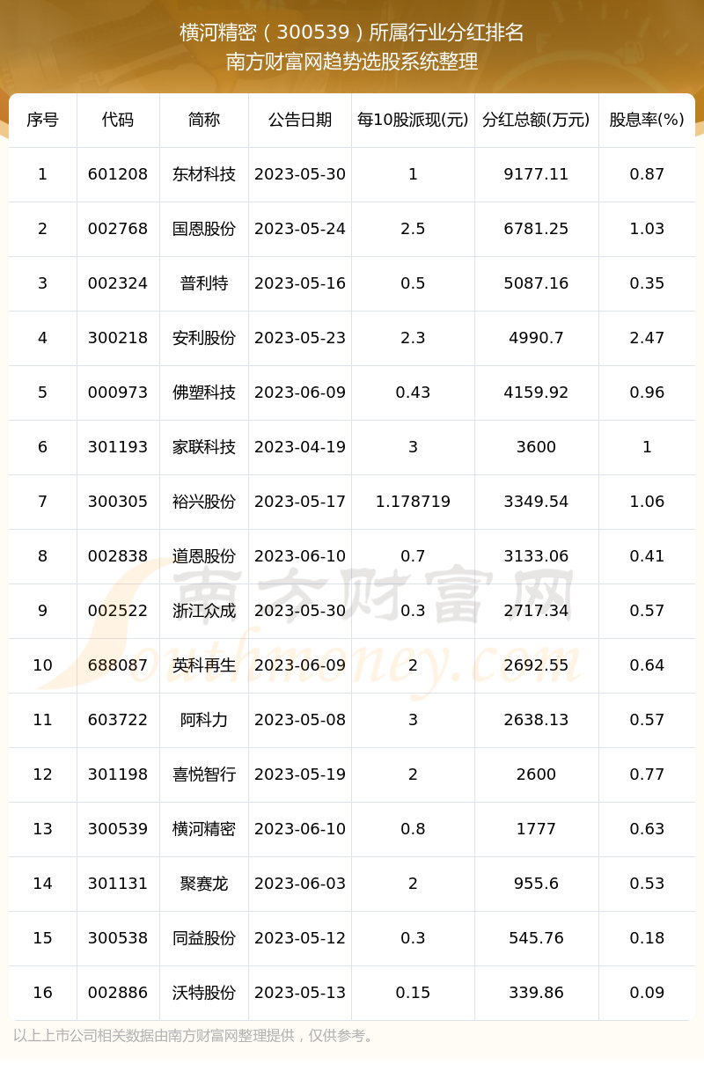This screenshot has width=704, height=1079.
Task: Click the footer disclaimer text
Action: [195, 1036]
